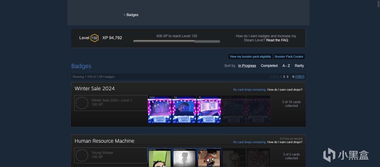
Task: Open the Doze Winter Sale trading card
Action: tap(184, 109)
